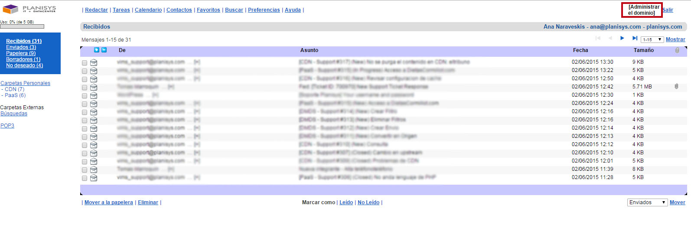
Task: Open the Favoritos menu item
Action: click(209, 10)
